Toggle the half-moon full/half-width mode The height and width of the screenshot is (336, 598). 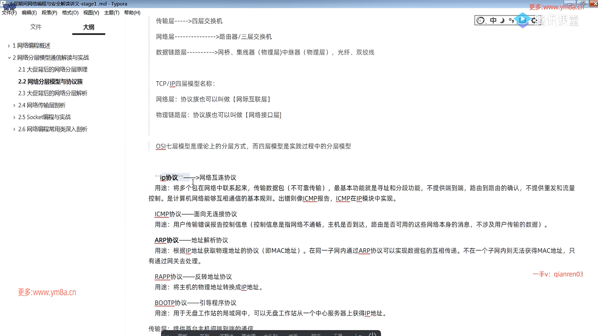pos(502,21)
